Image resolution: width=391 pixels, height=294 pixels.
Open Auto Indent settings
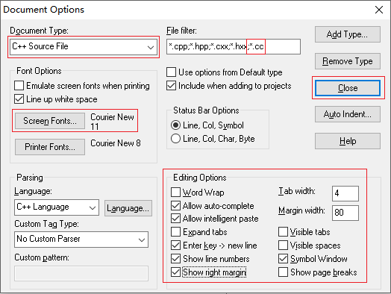point(348,114)
